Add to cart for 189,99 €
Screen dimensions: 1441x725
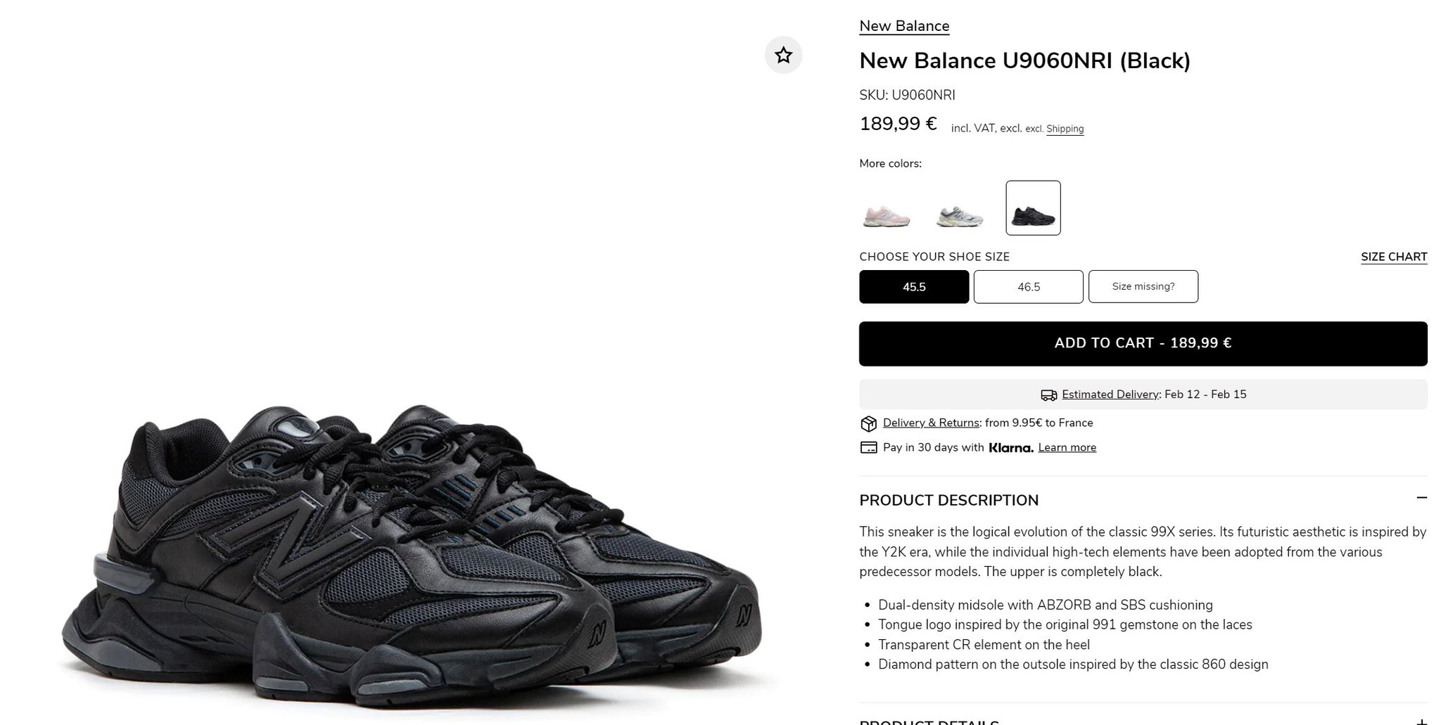pos(1143,343)
